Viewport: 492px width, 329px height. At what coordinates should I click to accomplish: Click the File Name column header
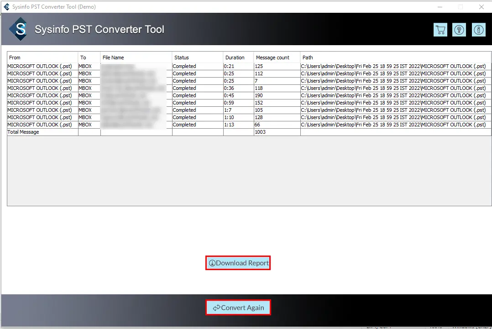[136, 57]
